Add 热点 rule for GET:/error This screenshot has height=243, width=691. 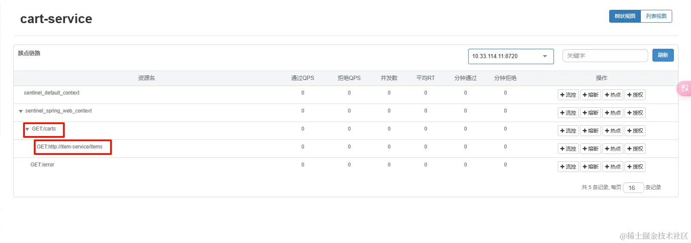[613, 167]
